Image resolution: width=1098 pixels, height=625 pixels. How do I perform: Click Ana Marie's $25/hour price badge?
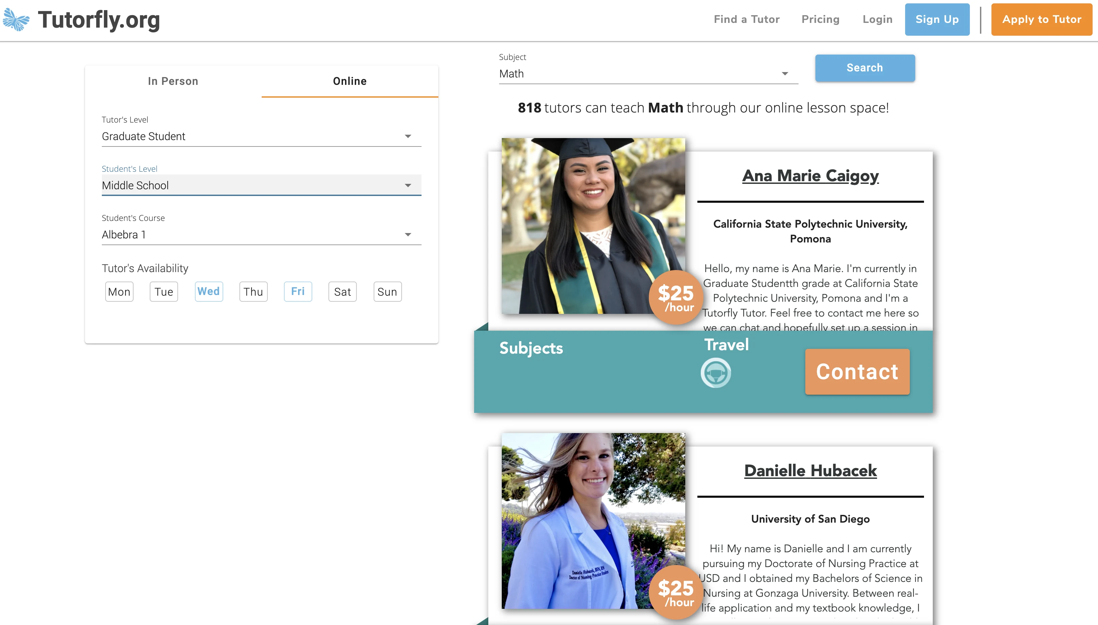click(675, 297)
